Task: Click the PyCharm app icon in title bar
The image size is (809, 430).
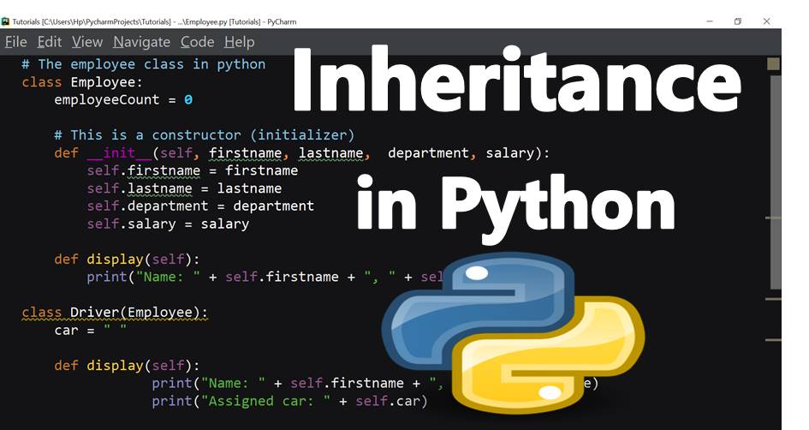Action: (x=6, y=21)
